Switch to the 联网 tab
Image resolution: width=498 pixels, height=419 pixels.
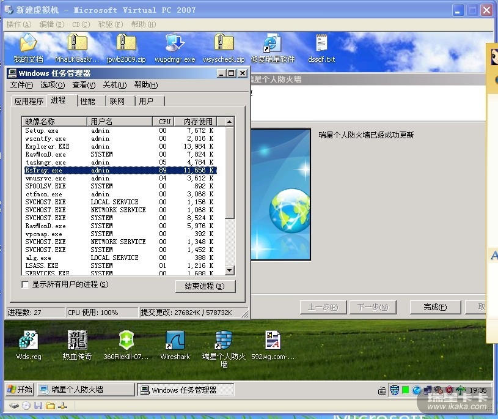[117, 101]
